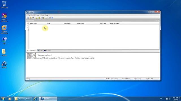Show hidden tray icons arrow
Viewport: 181px width, 101px height.
pos(164,99)
